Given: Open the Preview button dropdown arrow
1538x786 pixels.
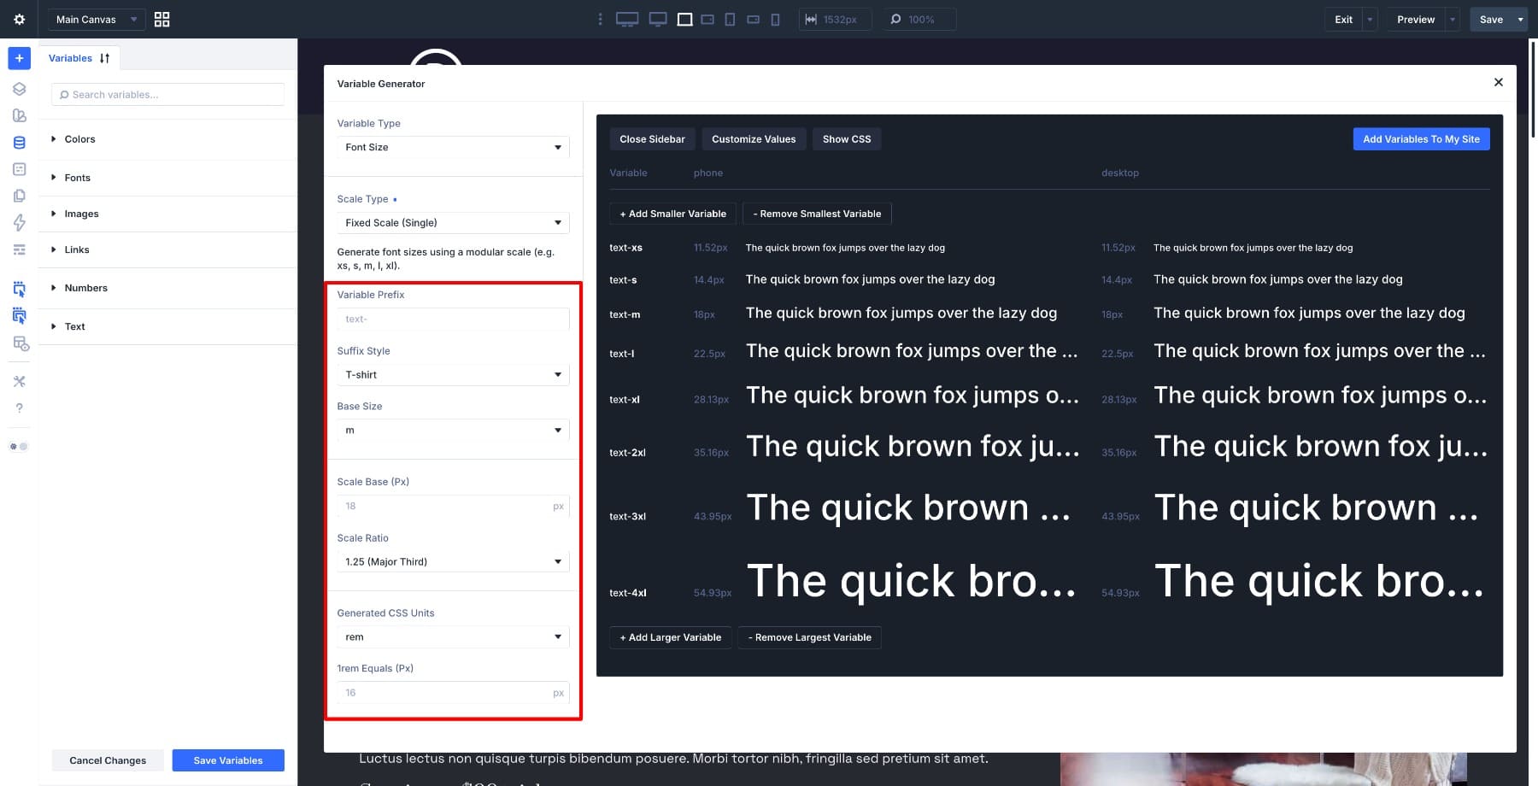Looking at the screenshot, I should pyautogui.click(x=1452, y=19).
